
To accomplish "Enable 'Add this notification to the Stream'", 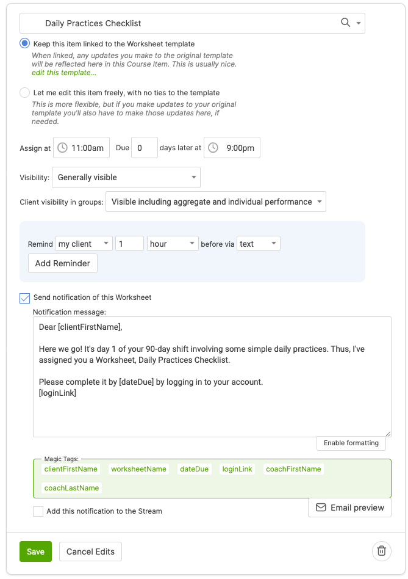I will pos(38,511).
